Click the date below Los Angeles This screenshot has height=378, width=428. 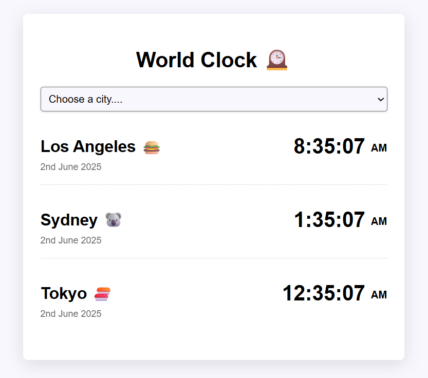(x=71, y=166)
